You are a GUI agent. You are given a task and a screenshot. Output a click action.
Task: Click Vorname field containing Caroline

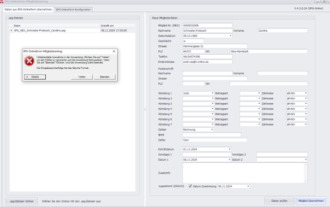[283, 31]
